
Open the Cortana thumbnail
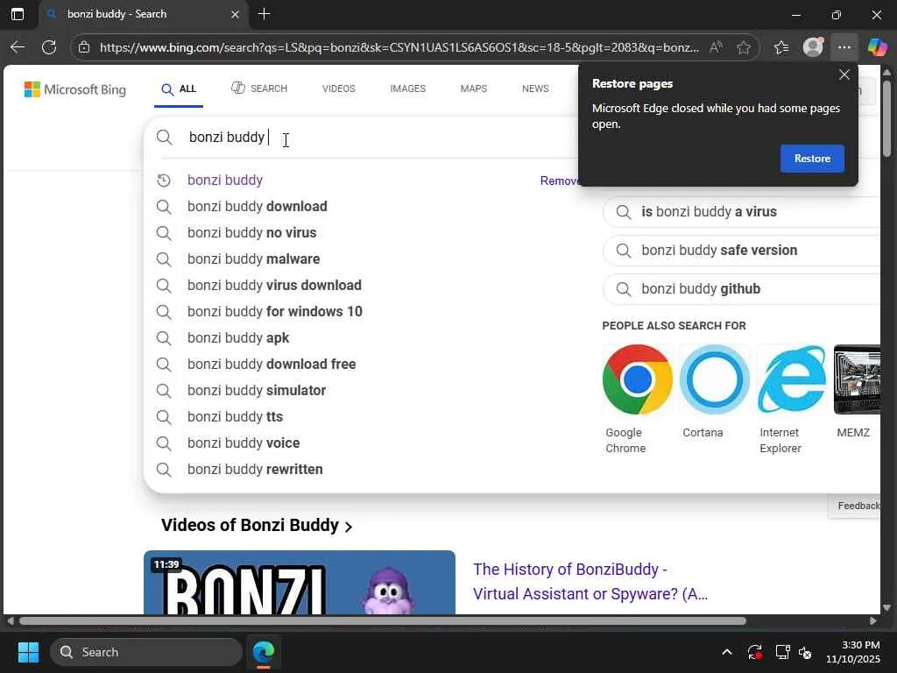[715, 379]
